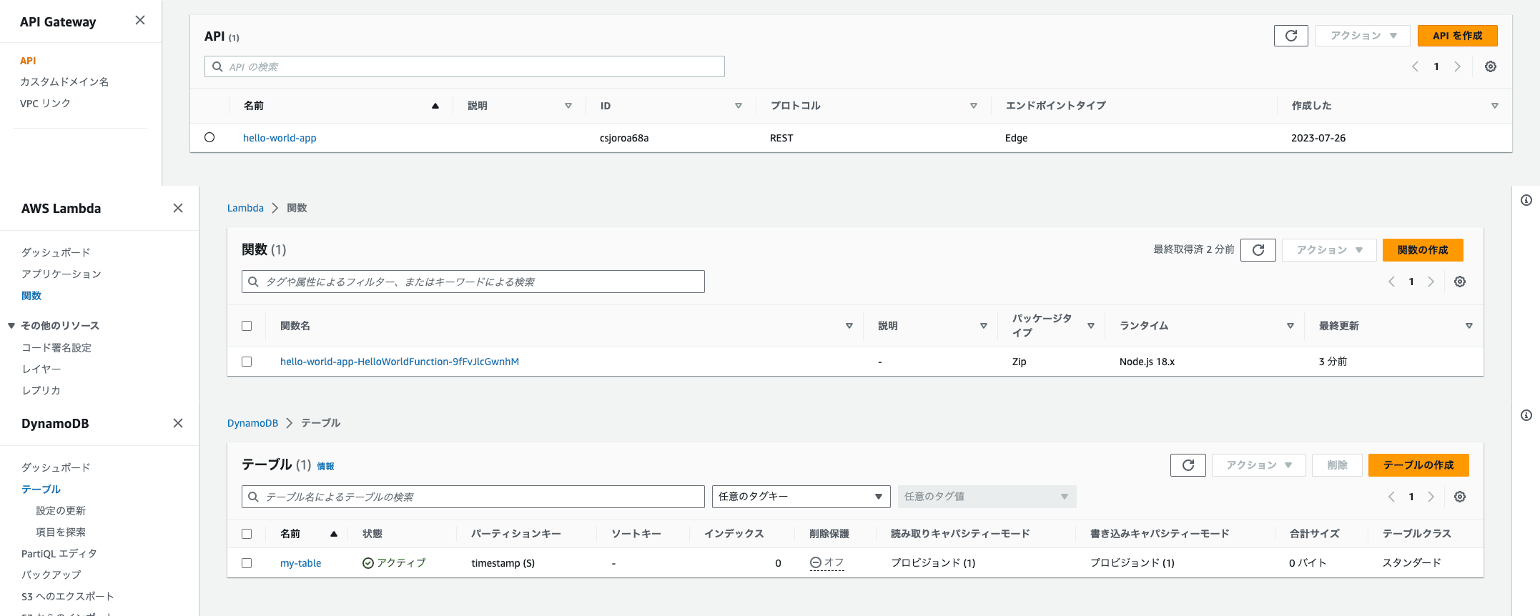Screen dimensions: 1540x616
Task: Open レイヤー in Lambda sidebar
Action: [x=41, y=369]
